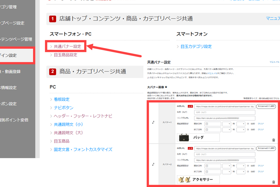Focus the 画像URL field of 大バナー1
This screenshot has height=187, width=280.
[225, 107]
